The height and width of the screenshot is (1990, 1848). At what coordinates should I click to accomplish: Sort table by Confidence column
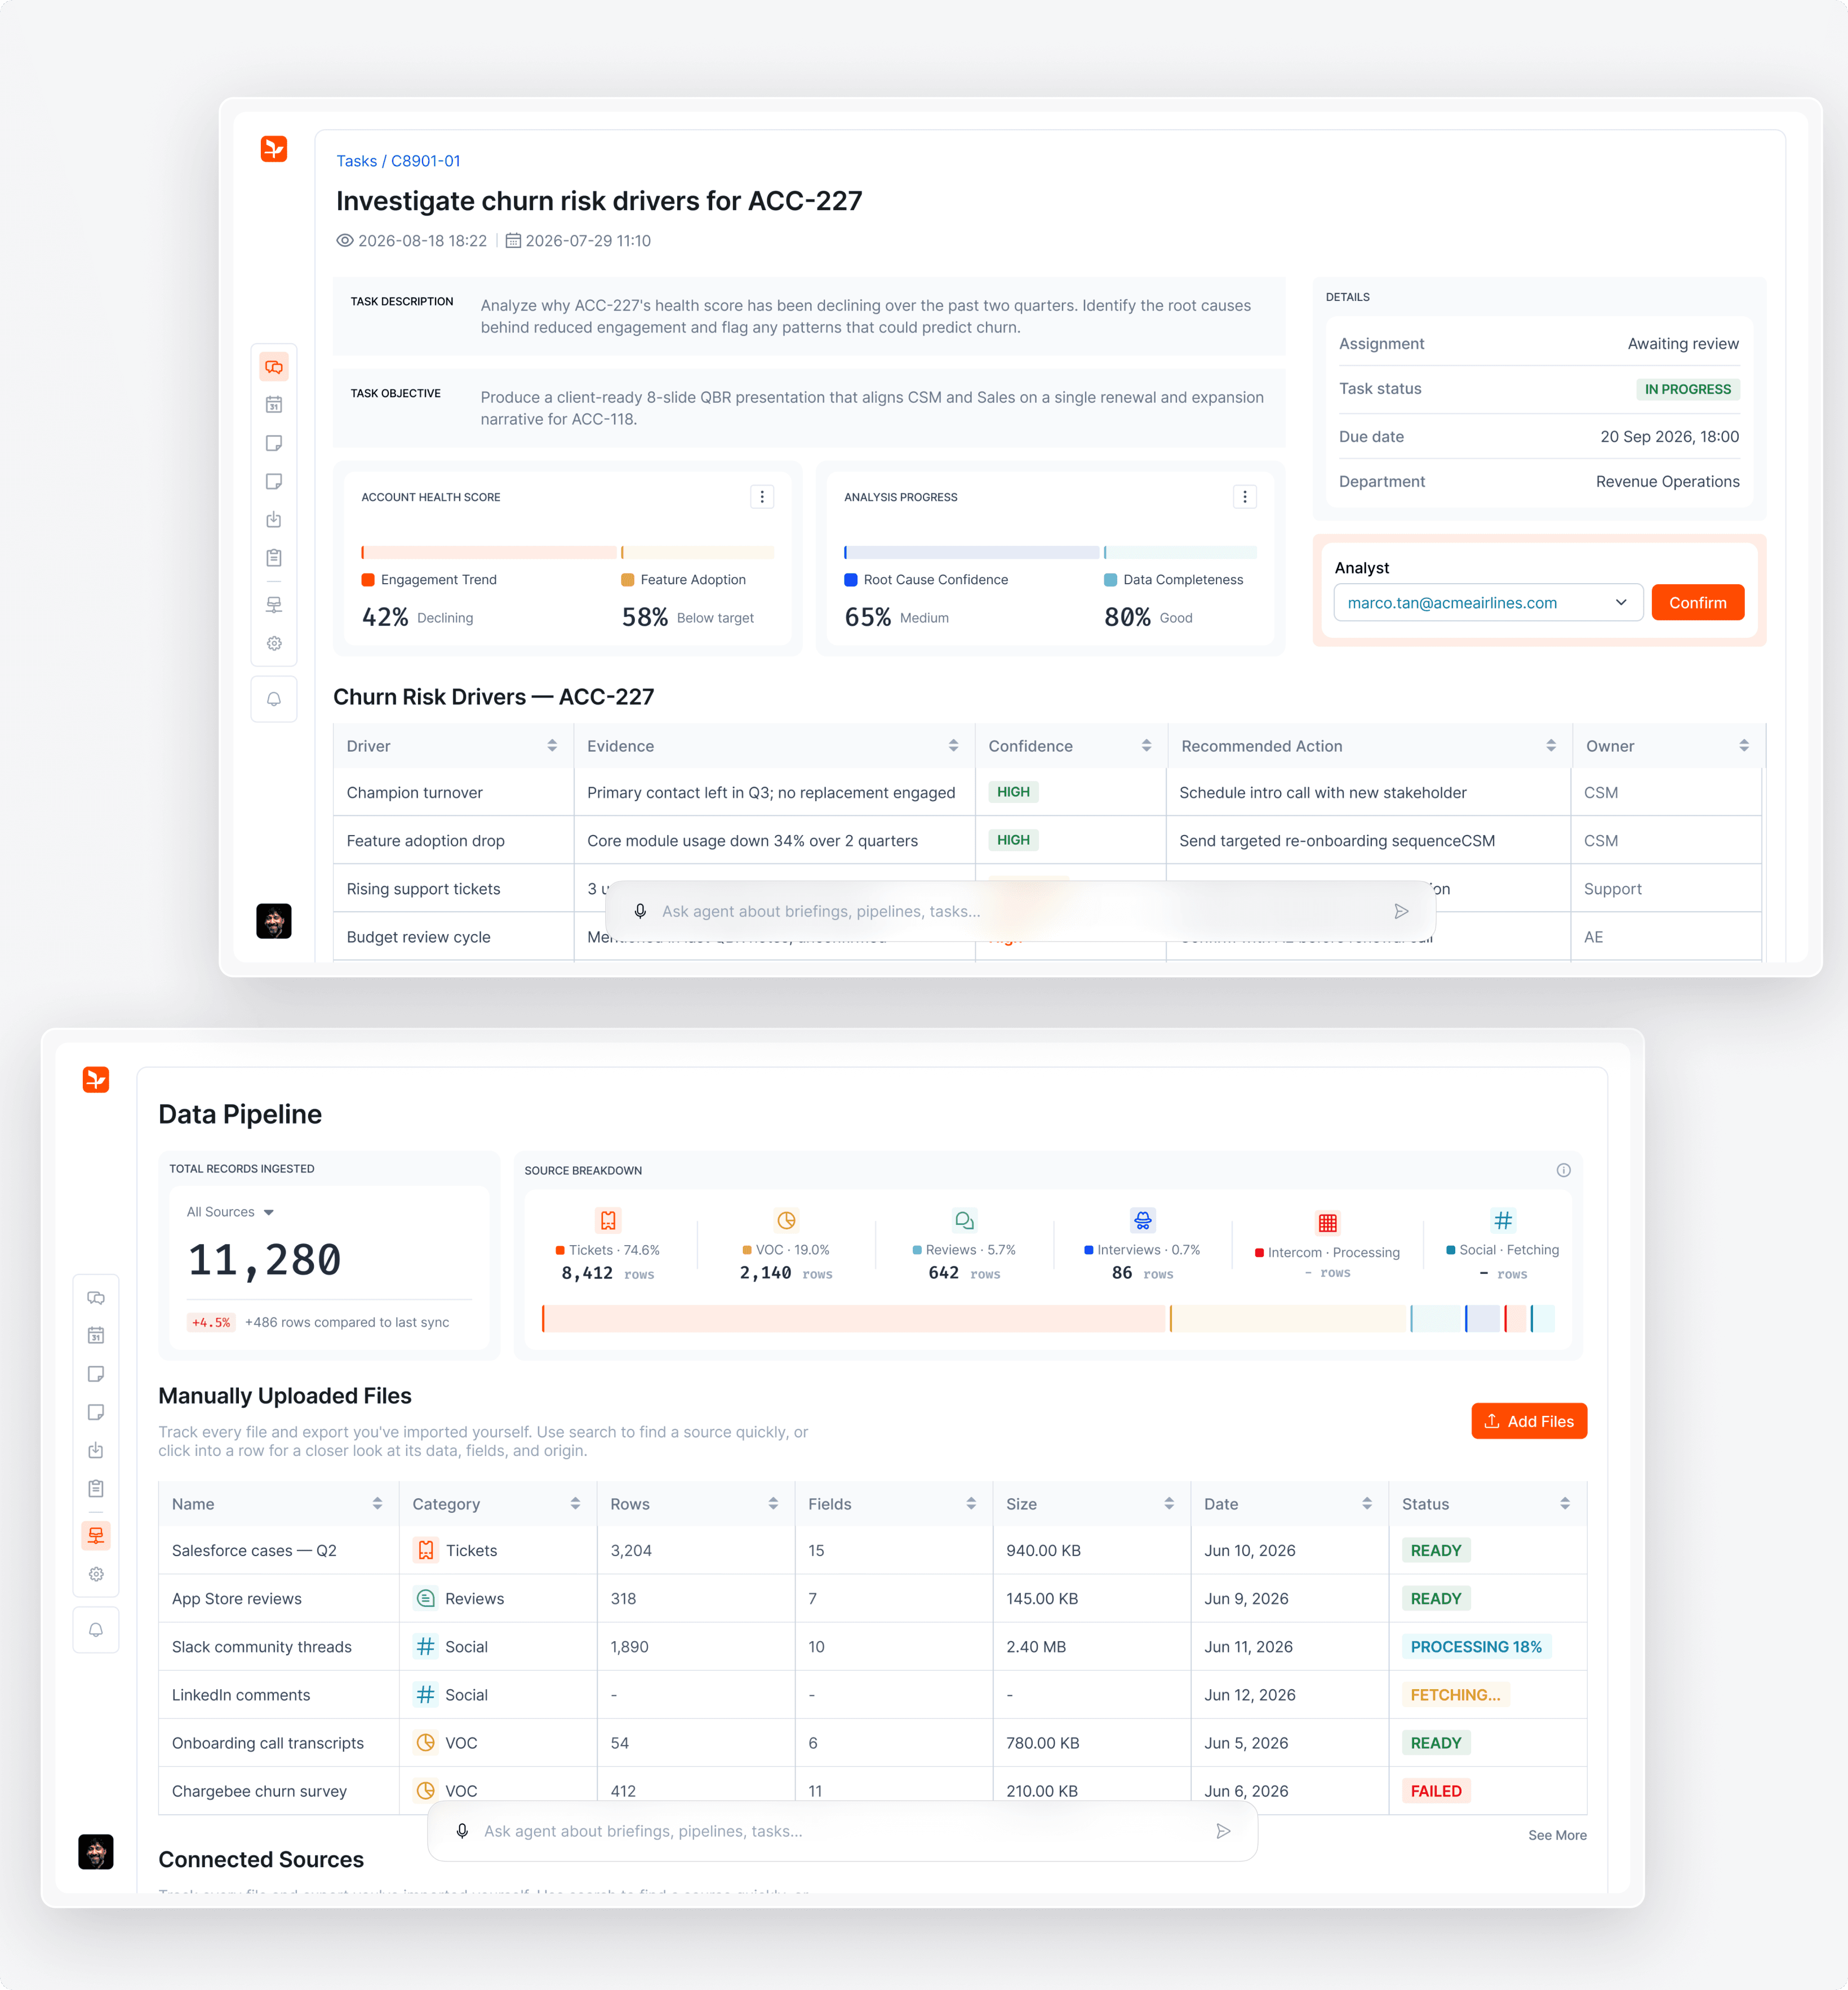click(x=1146, y=746)
